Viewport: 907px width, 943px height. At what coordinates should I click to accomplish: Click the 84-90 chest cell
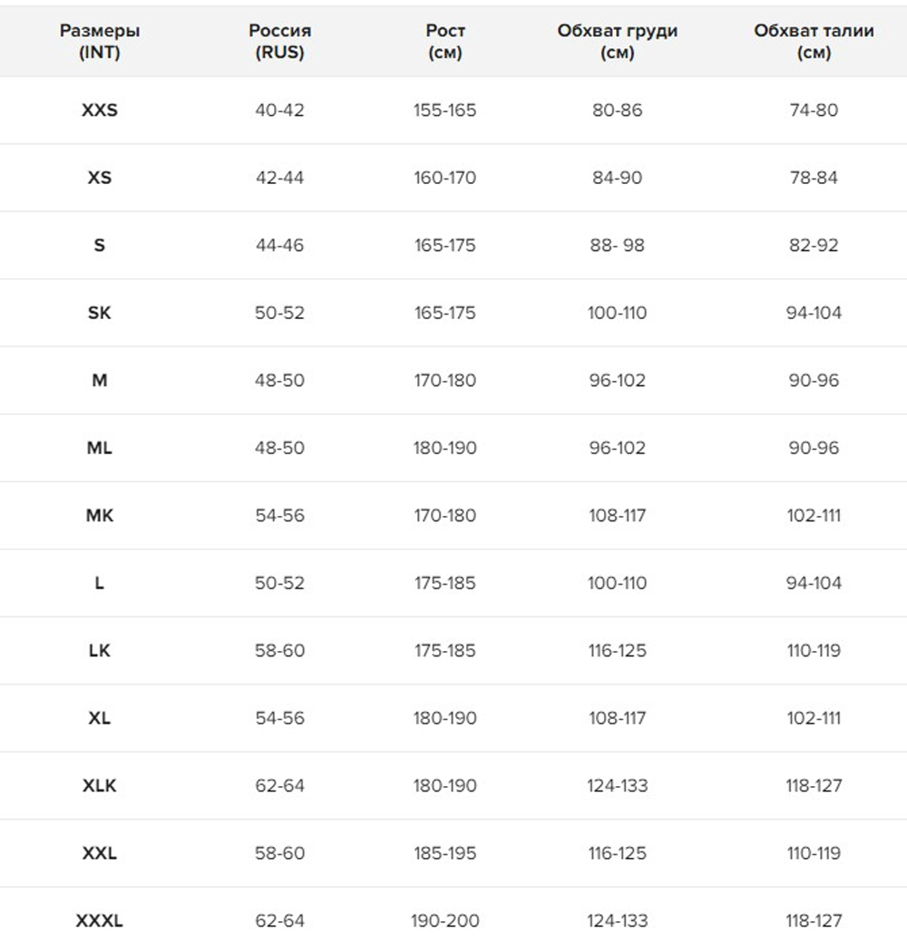click(x=617, y=178)
